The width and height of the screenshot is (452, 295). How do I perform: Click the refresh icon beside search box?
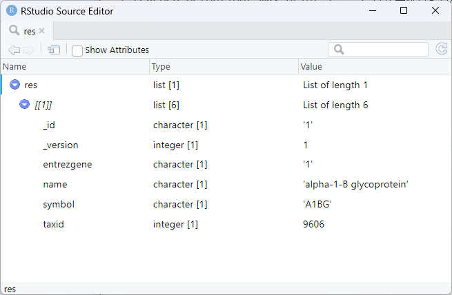pos(442,49)
